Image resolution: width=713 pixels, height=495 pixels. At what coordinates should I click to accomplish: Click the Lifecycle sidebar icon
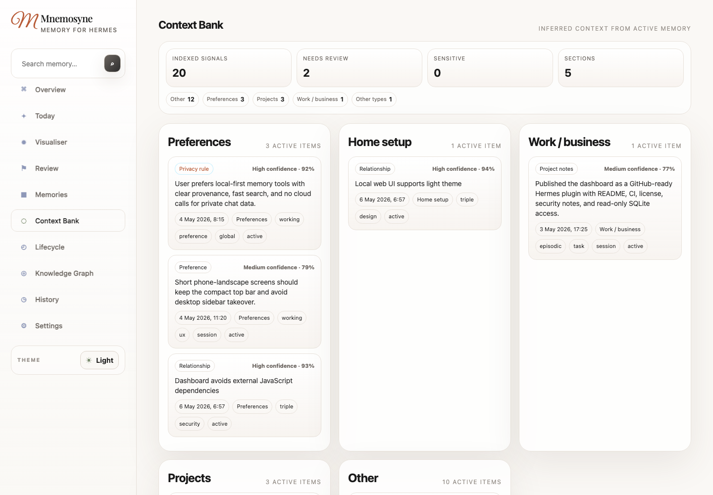pyautogui.click(x=24, y=247)
